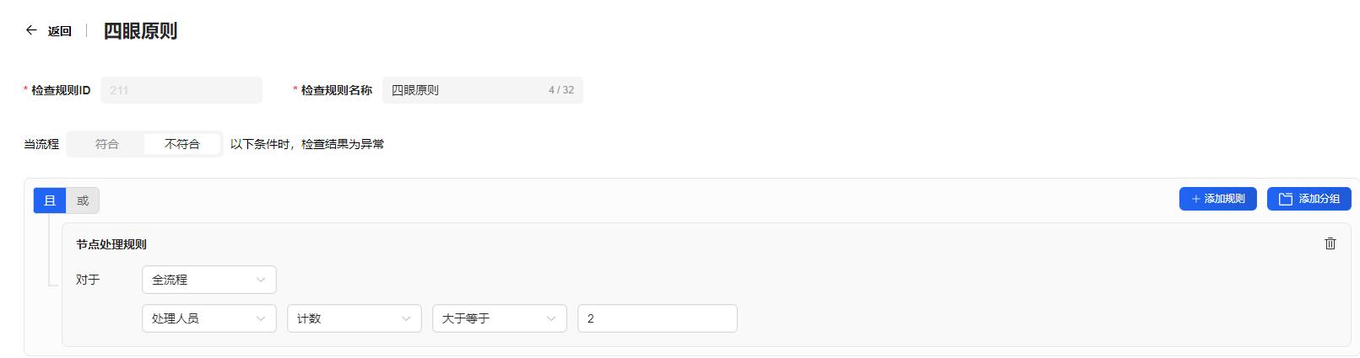1360x358 pixels.
Task: Open the 计数 aggregation dropdown
Action: click(354, 318)
